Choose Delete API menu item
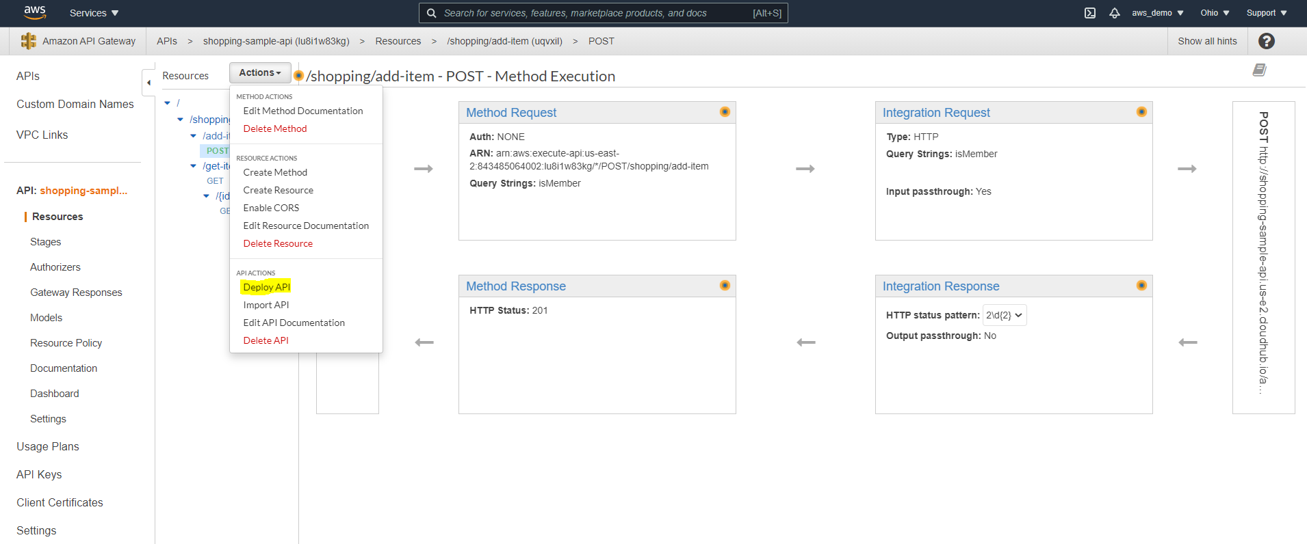This screenshot has width=1307, height=544. (266, 340)
